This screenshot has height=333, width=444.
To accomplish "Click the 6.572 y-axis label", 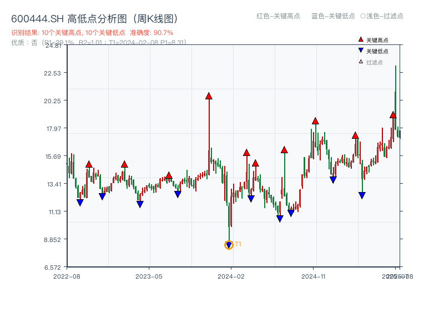I will (x=52, y=268).
